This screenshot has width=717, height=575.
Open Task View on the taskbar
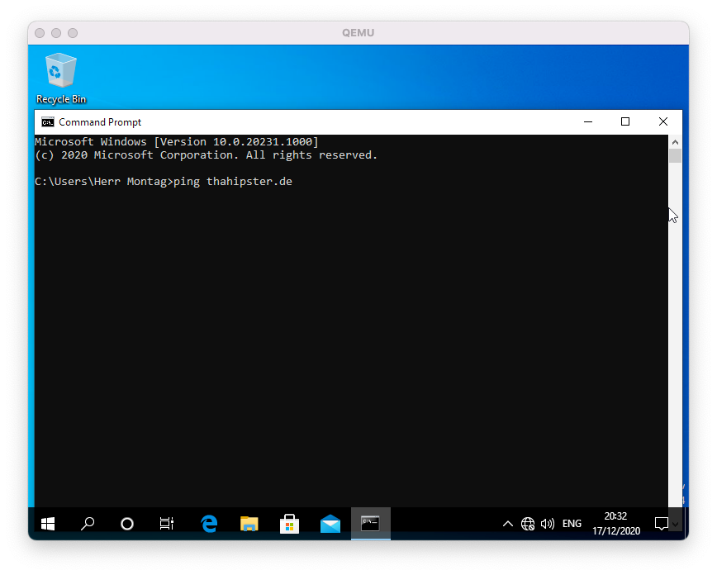click(166, 524)
